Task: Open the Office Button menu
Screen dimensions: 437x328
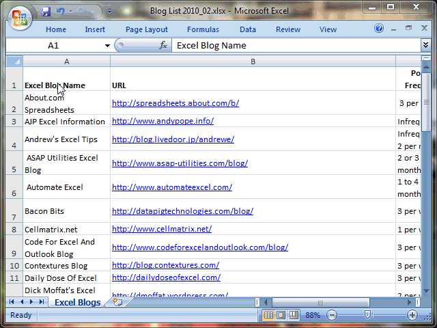Action: click(18, 15)
